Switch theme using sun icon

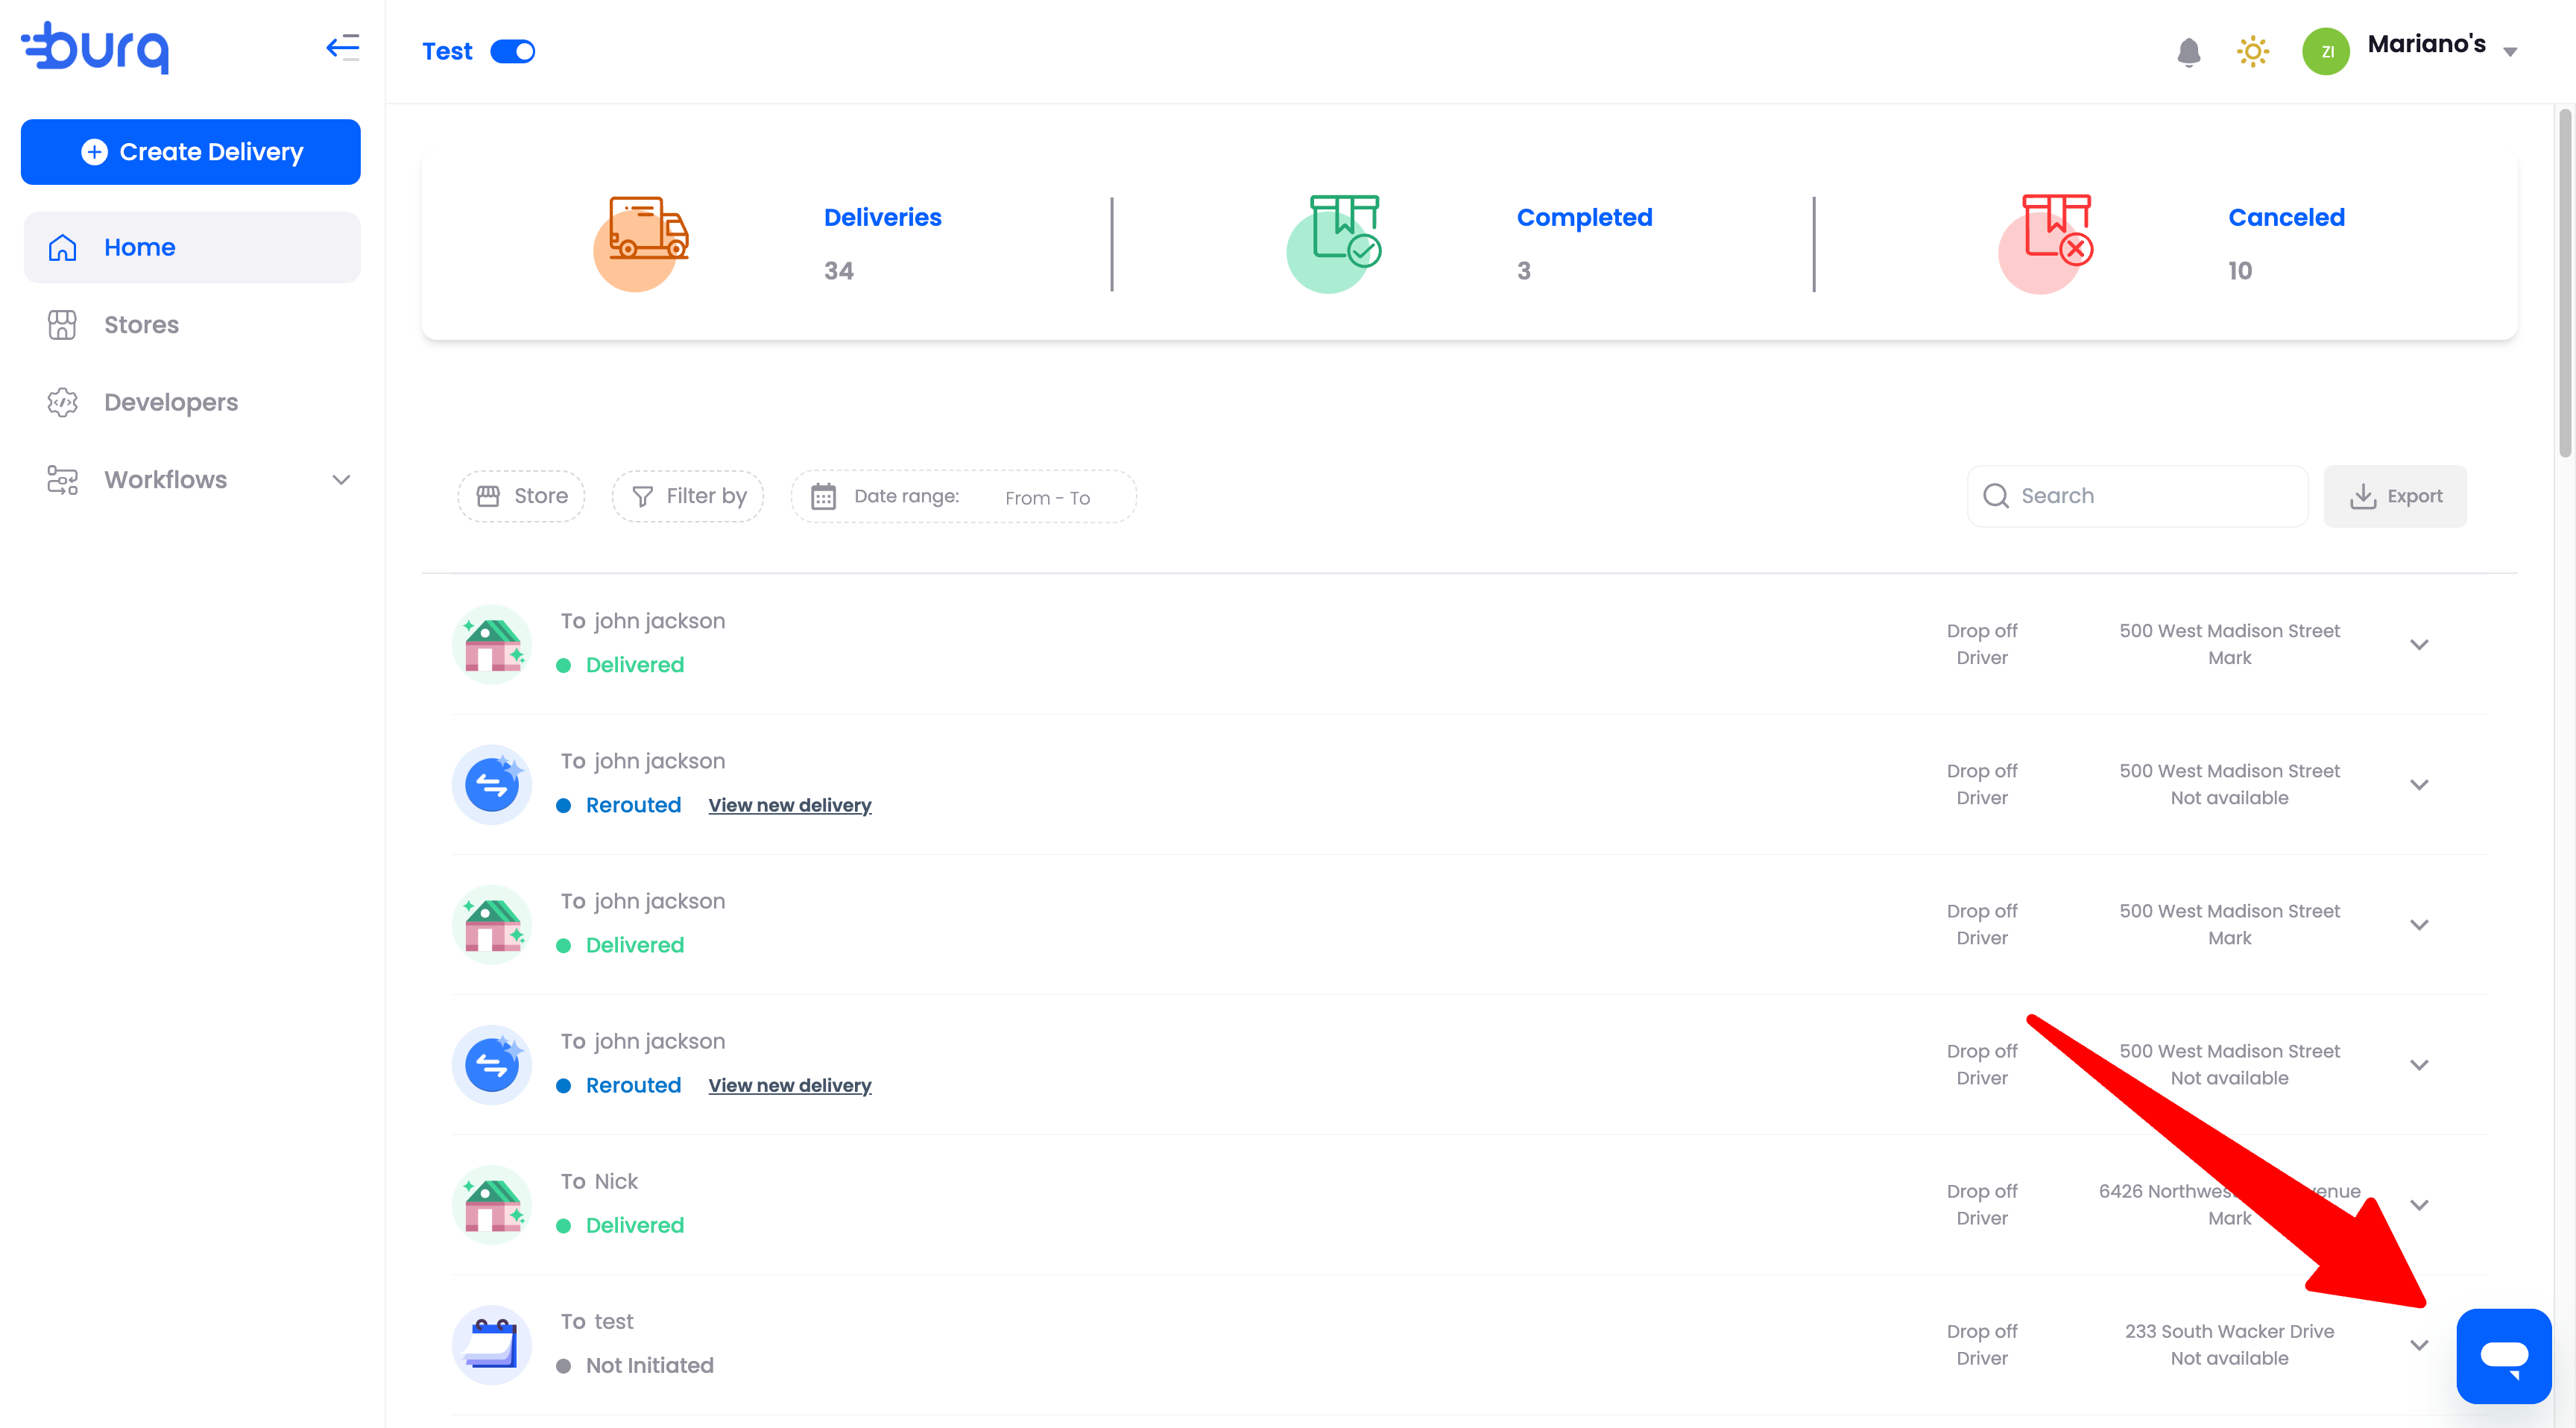pos(2252,52)
